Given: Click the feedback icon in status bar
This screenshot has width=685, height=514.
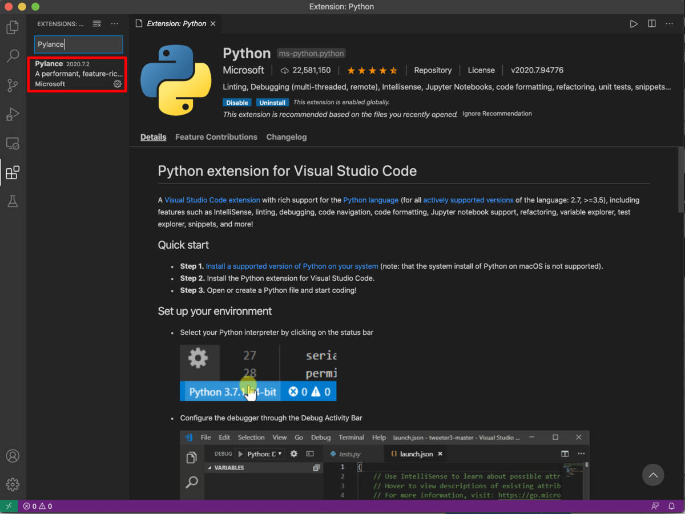Looking at the screenshot, I should tap(655, 506).
